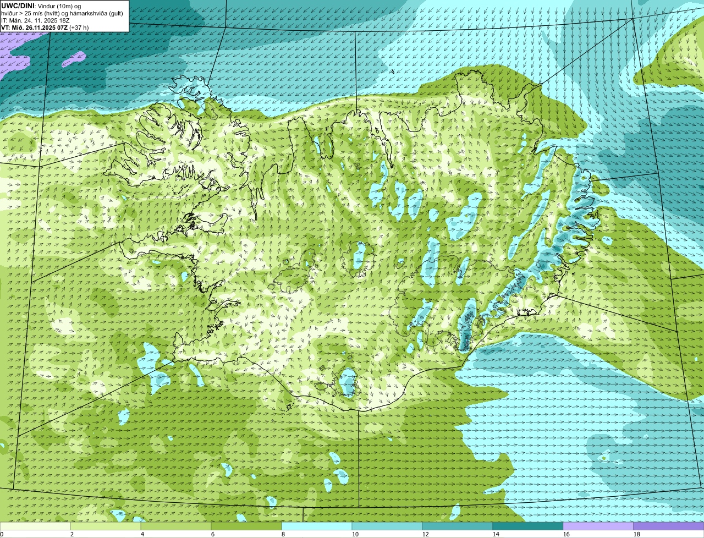Click the darker purple 18+ m/s legend swatch
This screenshot has height=538, width=704.
click(669, 526)
